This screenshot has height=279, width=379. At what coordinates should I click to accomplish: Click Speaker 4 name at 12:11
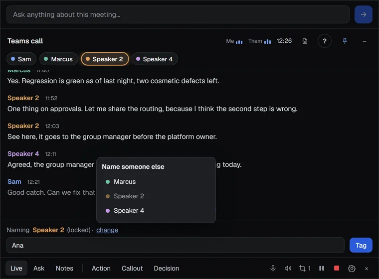(23, 154)
